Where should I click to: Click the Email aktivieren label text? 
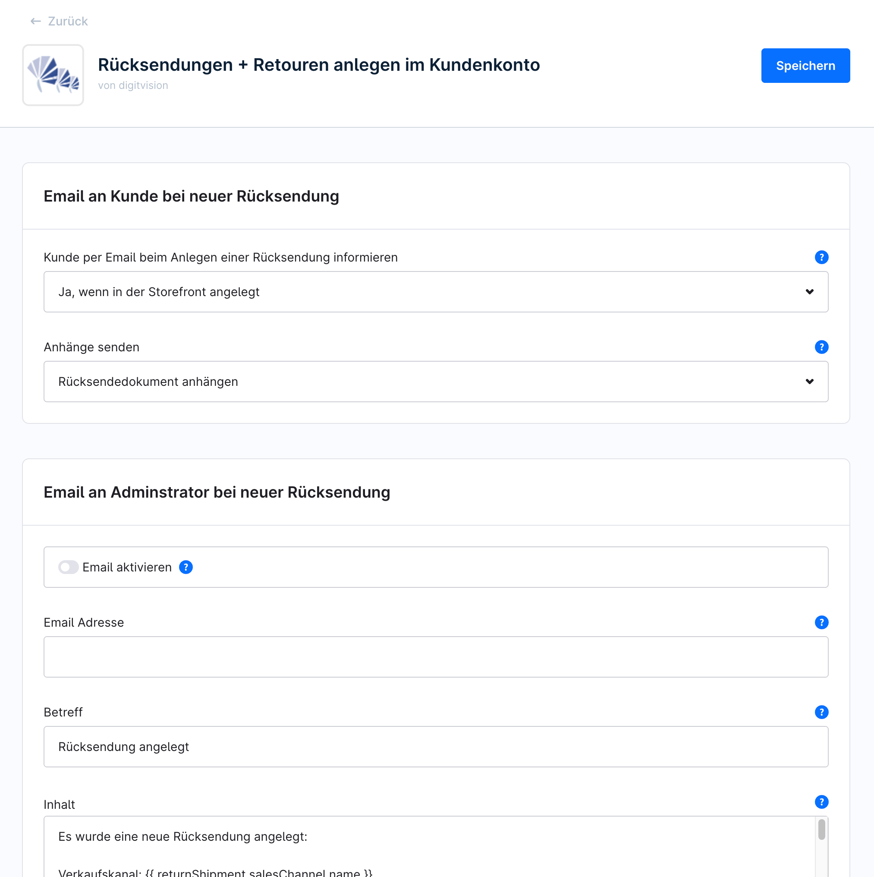[x=127, y=567]
